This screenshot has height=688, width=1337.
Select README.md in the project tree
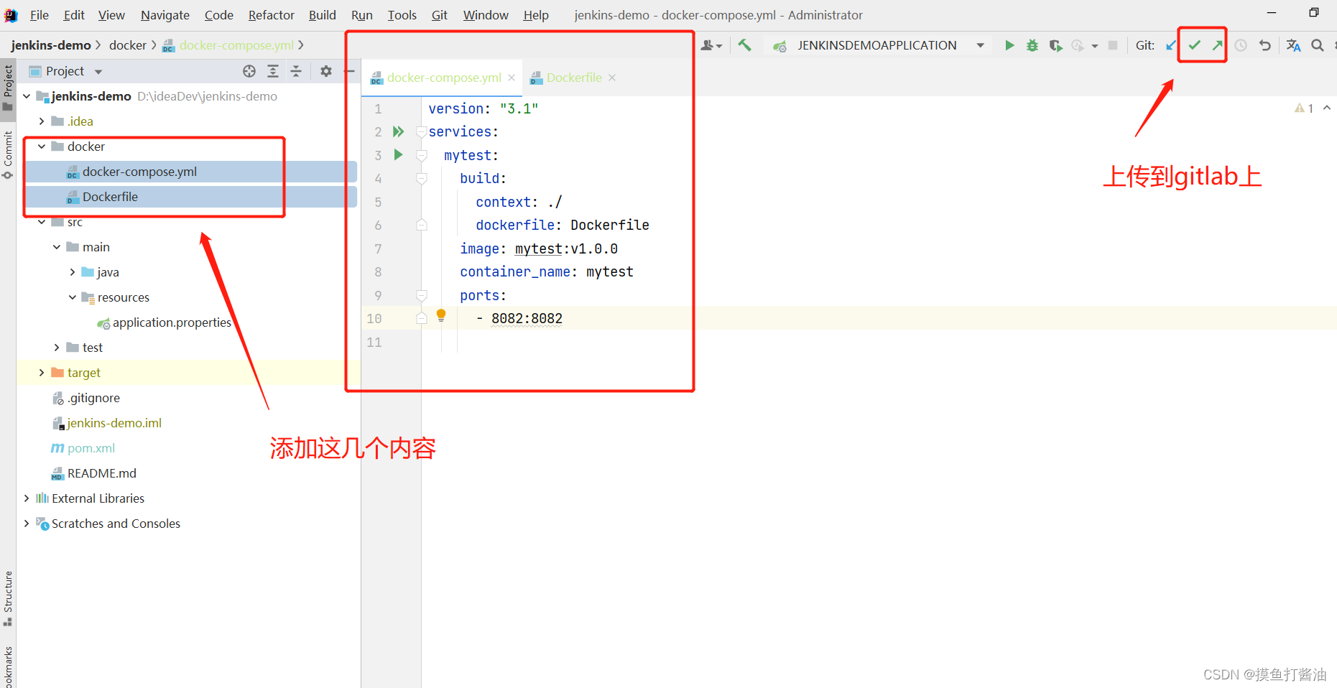[102, 473]
